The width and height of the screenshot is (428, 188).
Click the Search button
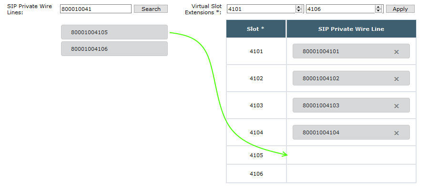[x=151, y=9]
